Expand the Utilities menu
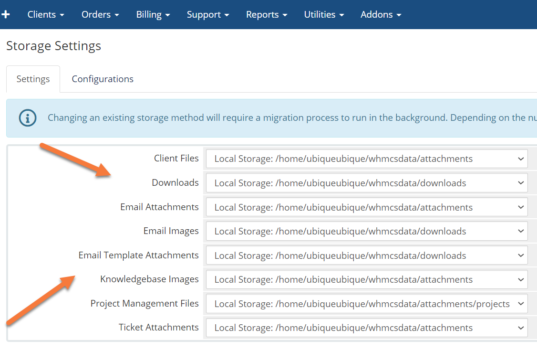 point(324,14)
